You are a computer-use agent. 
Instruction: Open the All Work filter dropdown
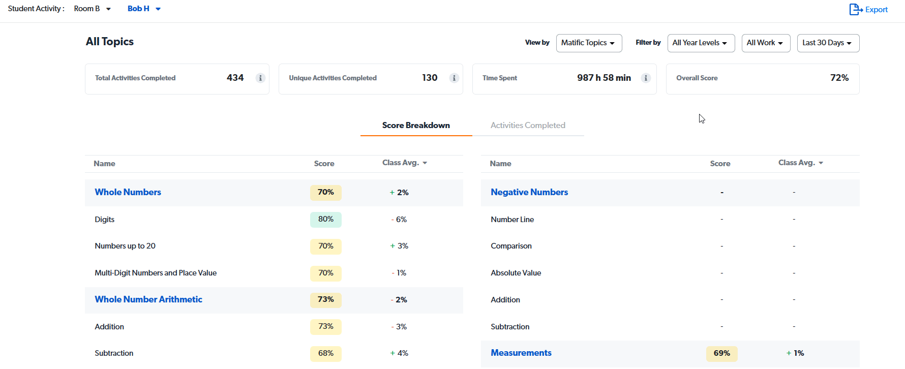765,43
